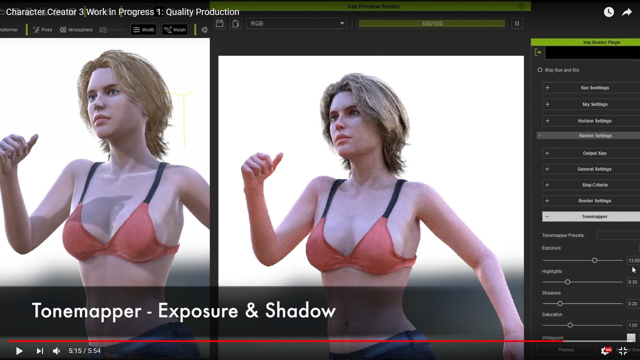
Task: Expand the lower Render Settings subsection
Action: [591, 201]
